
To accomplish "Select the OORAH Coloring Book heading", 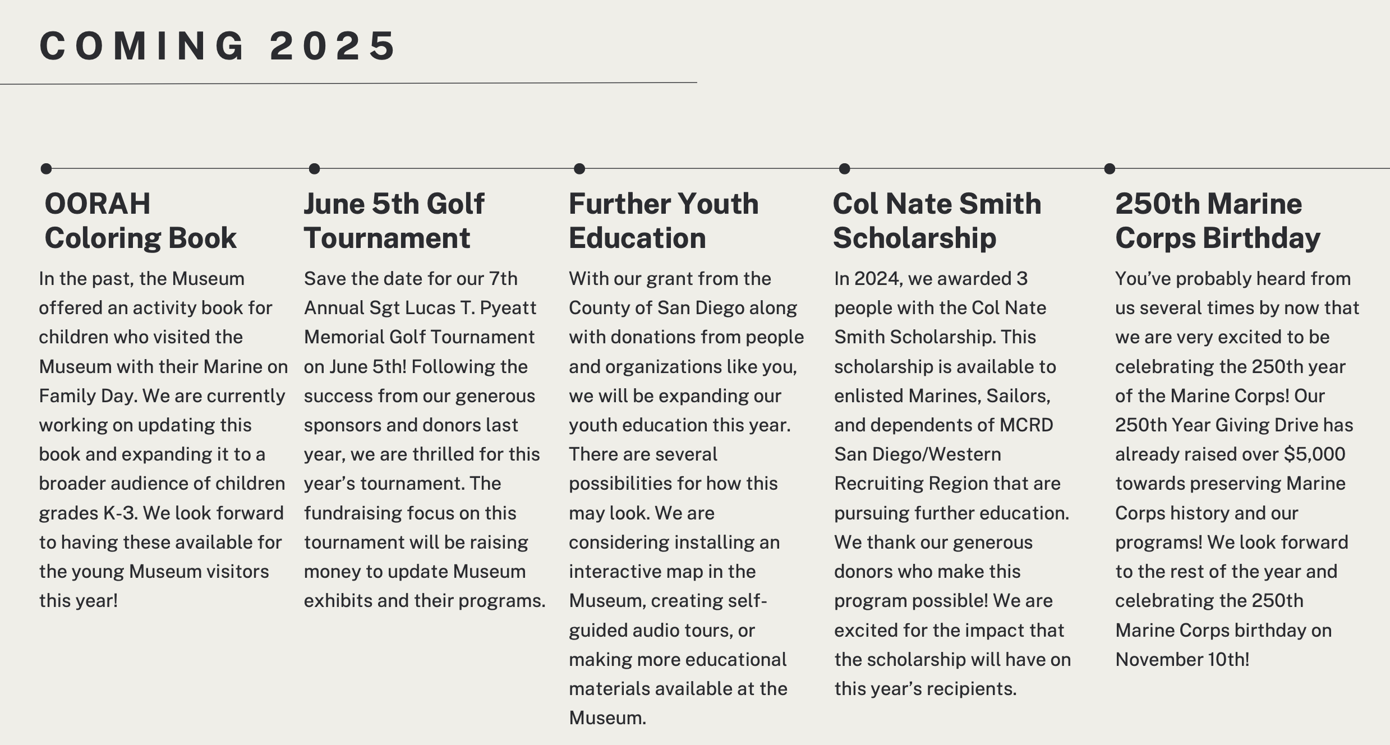I will [x=140, y=220].
